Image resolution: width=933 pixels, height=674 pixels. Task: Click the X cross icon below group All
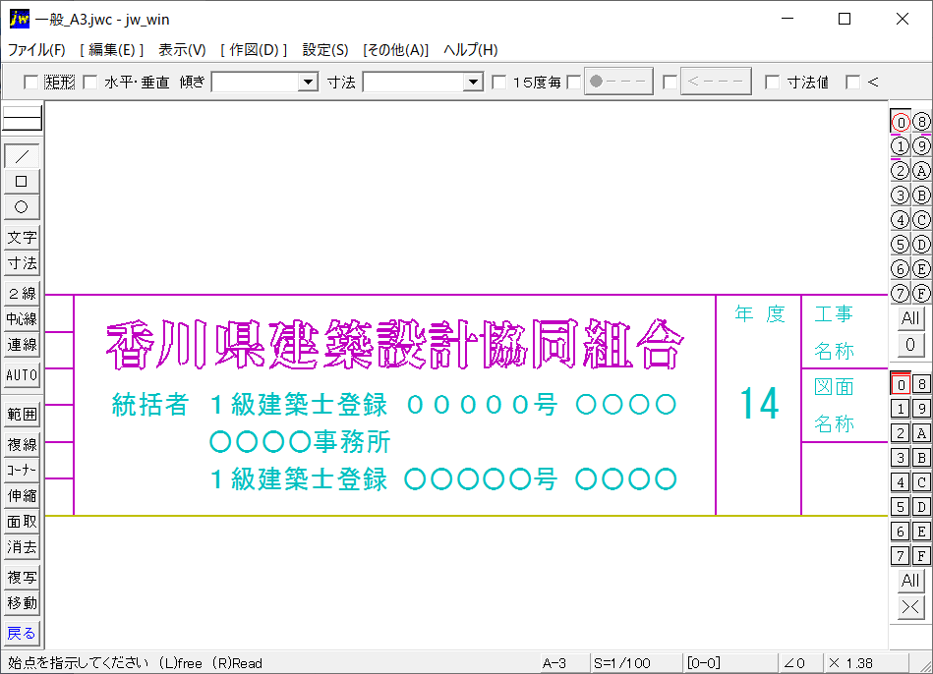pos(910,607)
